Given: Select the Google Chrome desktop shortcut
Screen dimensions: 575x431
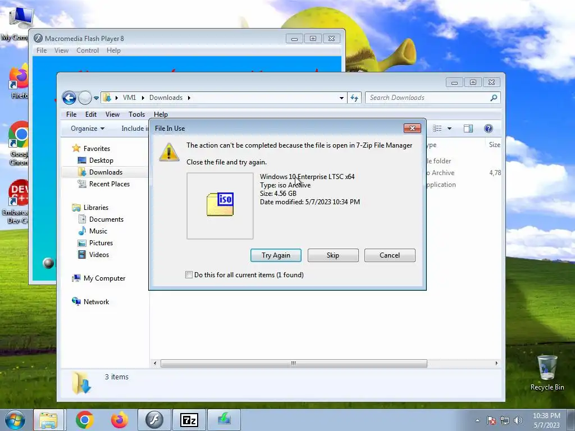Looking at the screenshot, I should tap(19, 144).
